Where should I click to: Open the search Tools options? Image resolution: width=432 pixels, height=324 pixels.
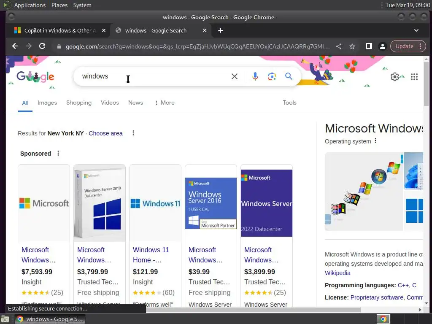click(x=289, y=103)
